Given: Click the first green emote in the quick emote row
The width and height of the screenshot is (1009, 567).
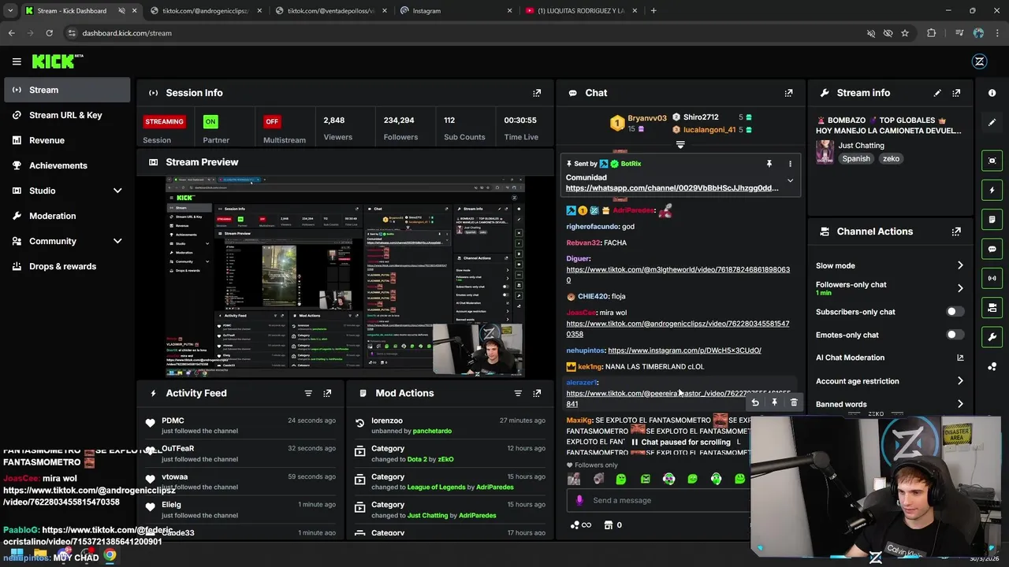Looking at the screenshot, I should click(x=621, y=479).
